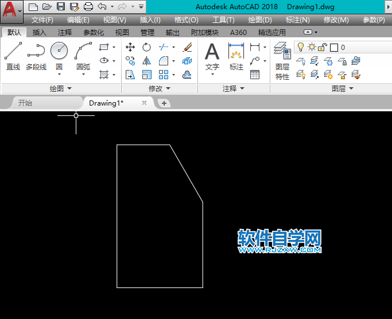
Task: Open Quick Access Toolbar customize dropdown
Action: (141, 7)
